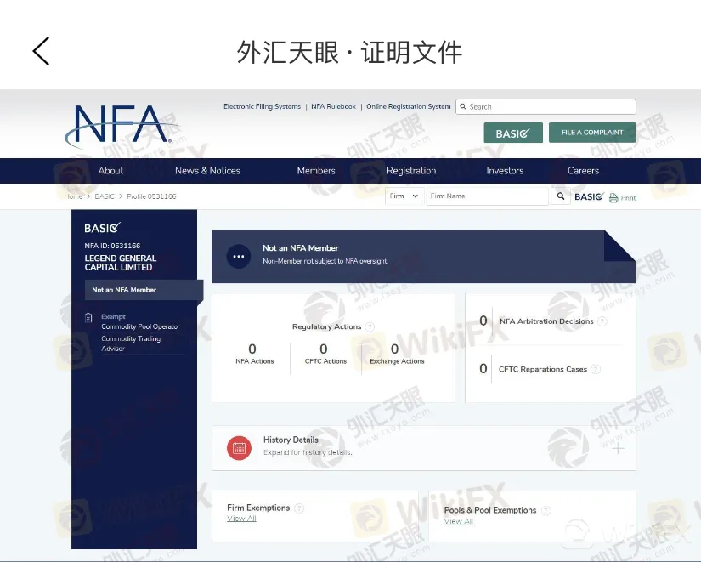Click the NFA Actions count
Screen dimensions: 701x562
(x=252, y=349)
